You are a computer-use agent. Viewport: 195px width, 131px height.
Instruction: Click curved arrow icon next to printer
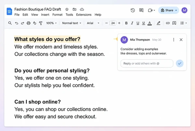point(34,23)
